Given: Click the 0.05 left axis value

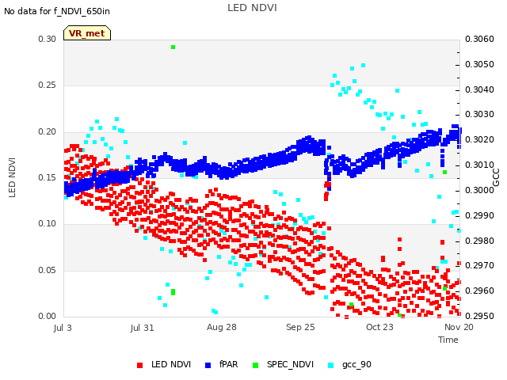Looking at the screenshot, I should click(x=48, y=270).
